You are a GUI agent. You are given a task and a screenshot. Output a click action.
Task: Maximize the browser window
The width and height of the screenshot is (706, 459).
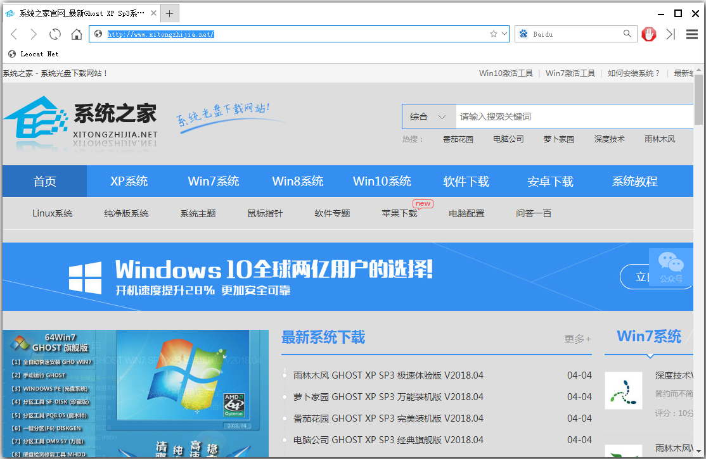tap(677, 13)
